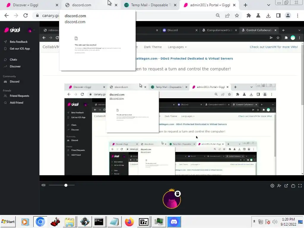Click the Giggl logo in sidebar
Screen dimensions: 304x228
coord(12,30)
